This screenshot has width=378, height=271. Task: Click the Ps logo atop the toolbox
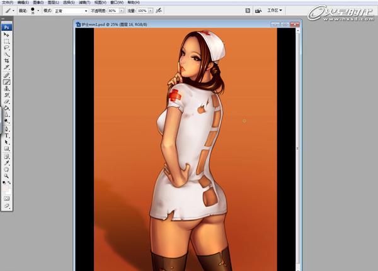click(6, 27)
